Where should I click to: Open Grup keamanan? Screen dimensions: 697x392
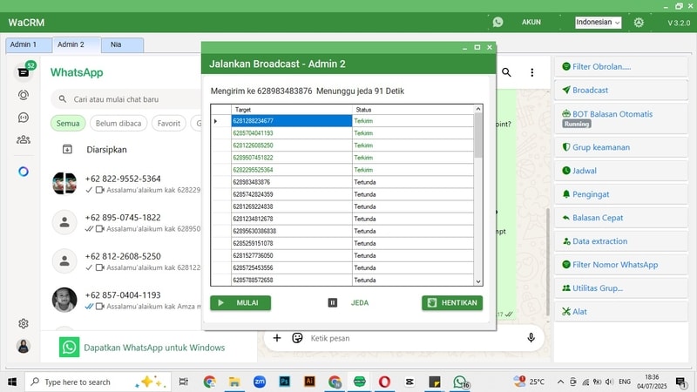coord(621,147)
